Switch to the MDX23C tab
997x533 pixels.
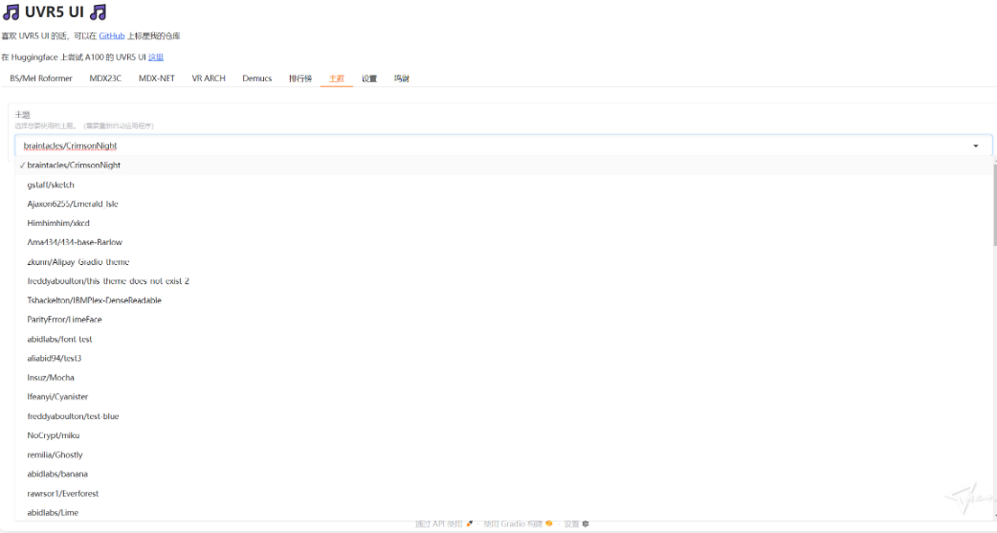[x=105, y=78]
